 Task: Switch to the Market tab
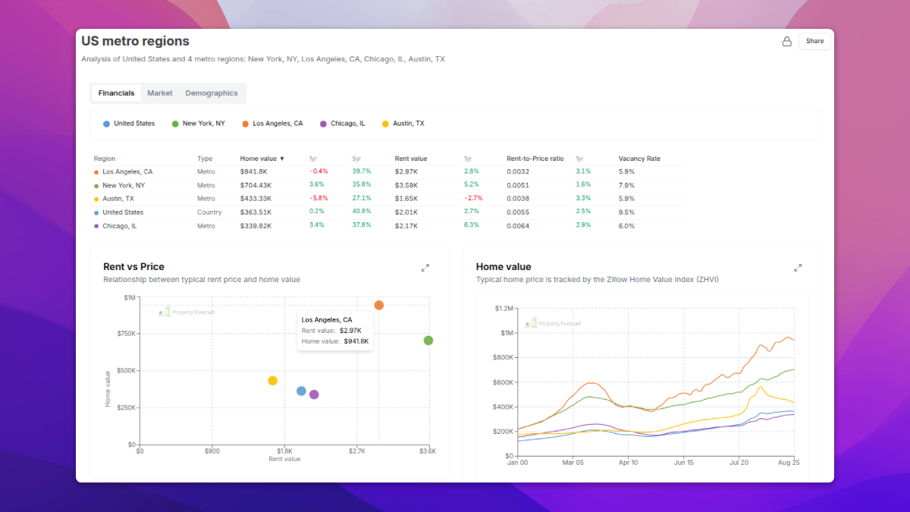click(160, 93)
